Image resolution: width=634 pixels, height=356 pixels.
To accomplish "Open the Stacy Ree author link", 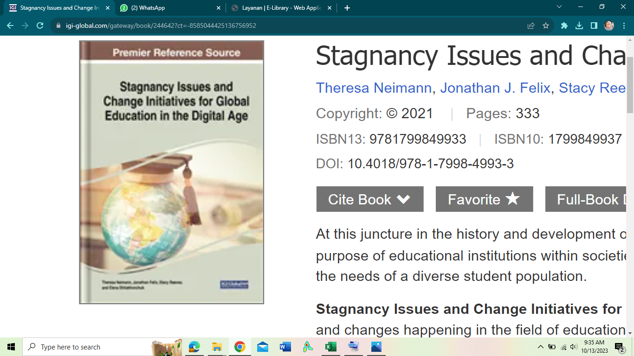I will point(593,88).
